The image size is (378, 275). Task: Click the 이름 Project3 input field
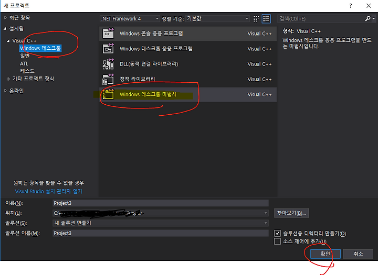[161, 203]
